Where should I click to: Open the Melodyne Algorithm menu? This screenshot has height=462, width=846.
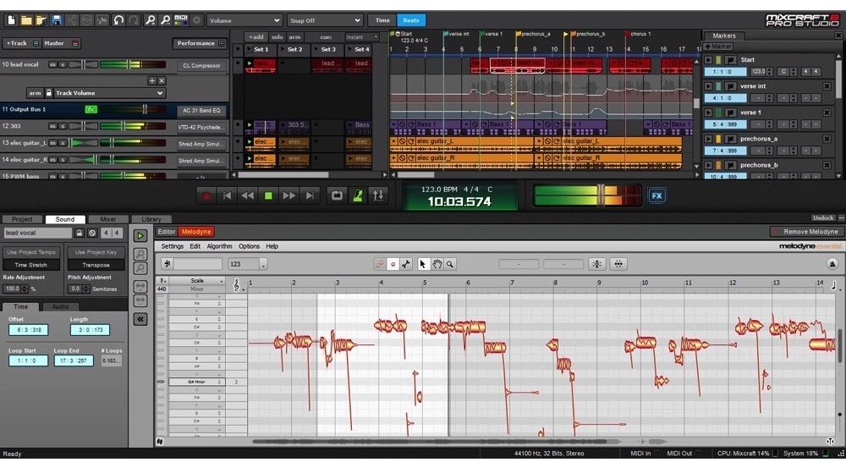[x=219, y=246]
